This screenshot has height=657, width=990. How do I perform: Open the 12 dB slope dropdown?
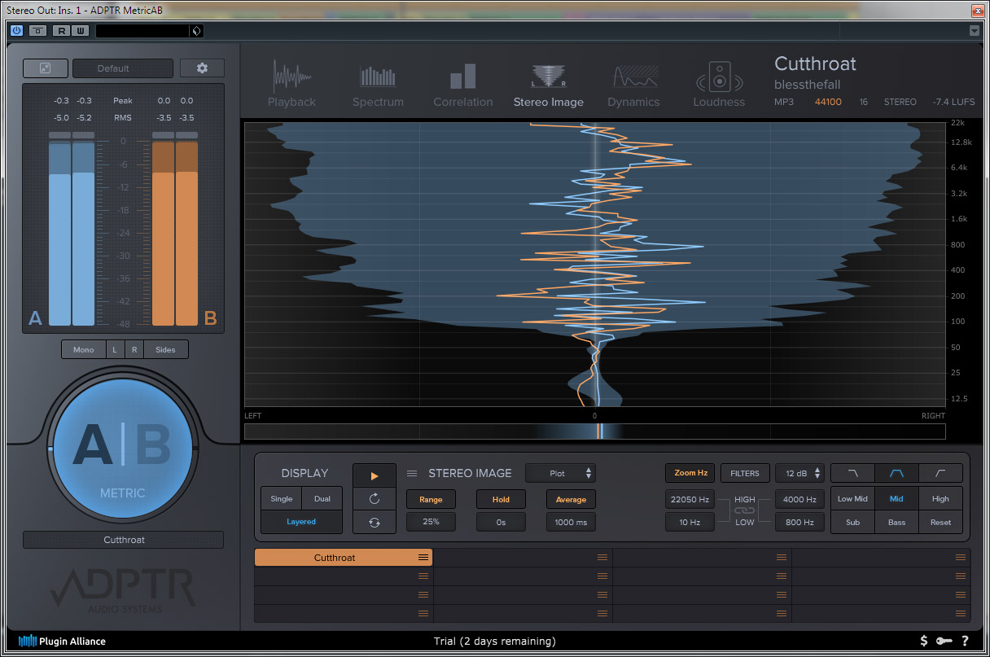pyautogui.click(x=799, y=473)
